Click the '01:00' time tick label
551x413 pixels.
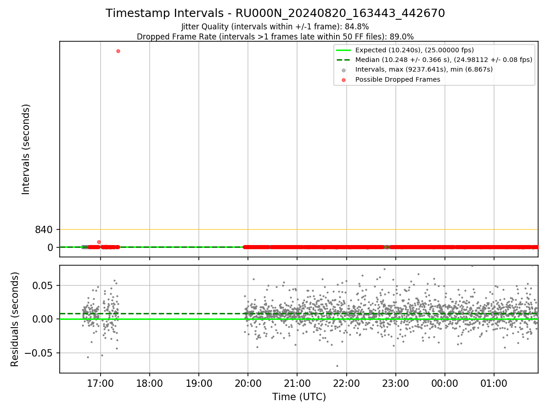pos(494,383)
